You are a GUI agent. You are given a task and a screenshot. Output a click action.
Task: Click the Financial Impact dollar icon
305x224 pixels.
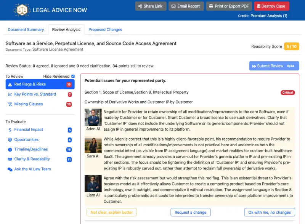point(10,130)
